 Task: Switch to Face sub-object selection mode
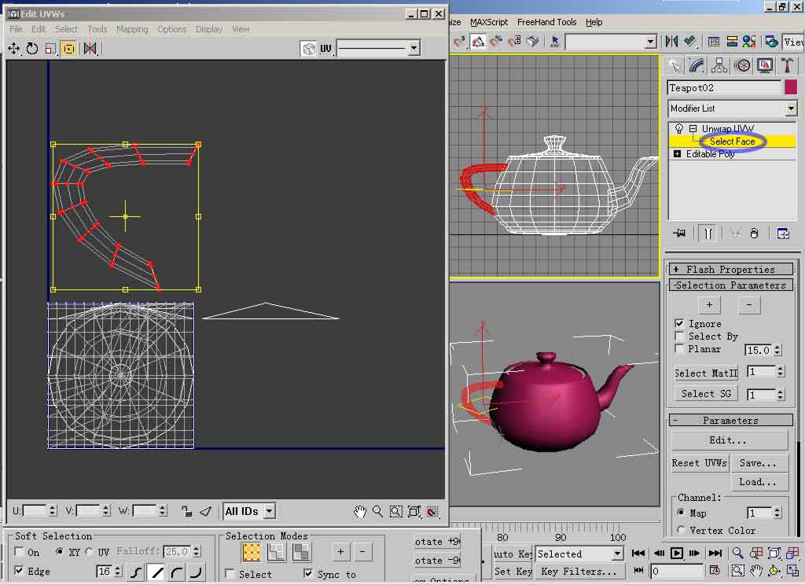pos(300,553)
